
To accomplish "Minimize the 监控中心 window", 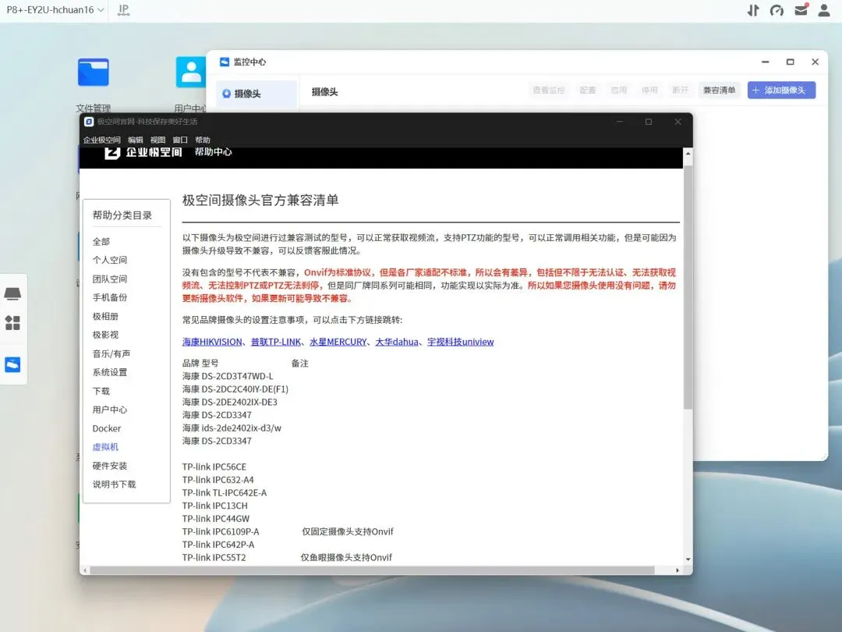I will click(766, 62).
